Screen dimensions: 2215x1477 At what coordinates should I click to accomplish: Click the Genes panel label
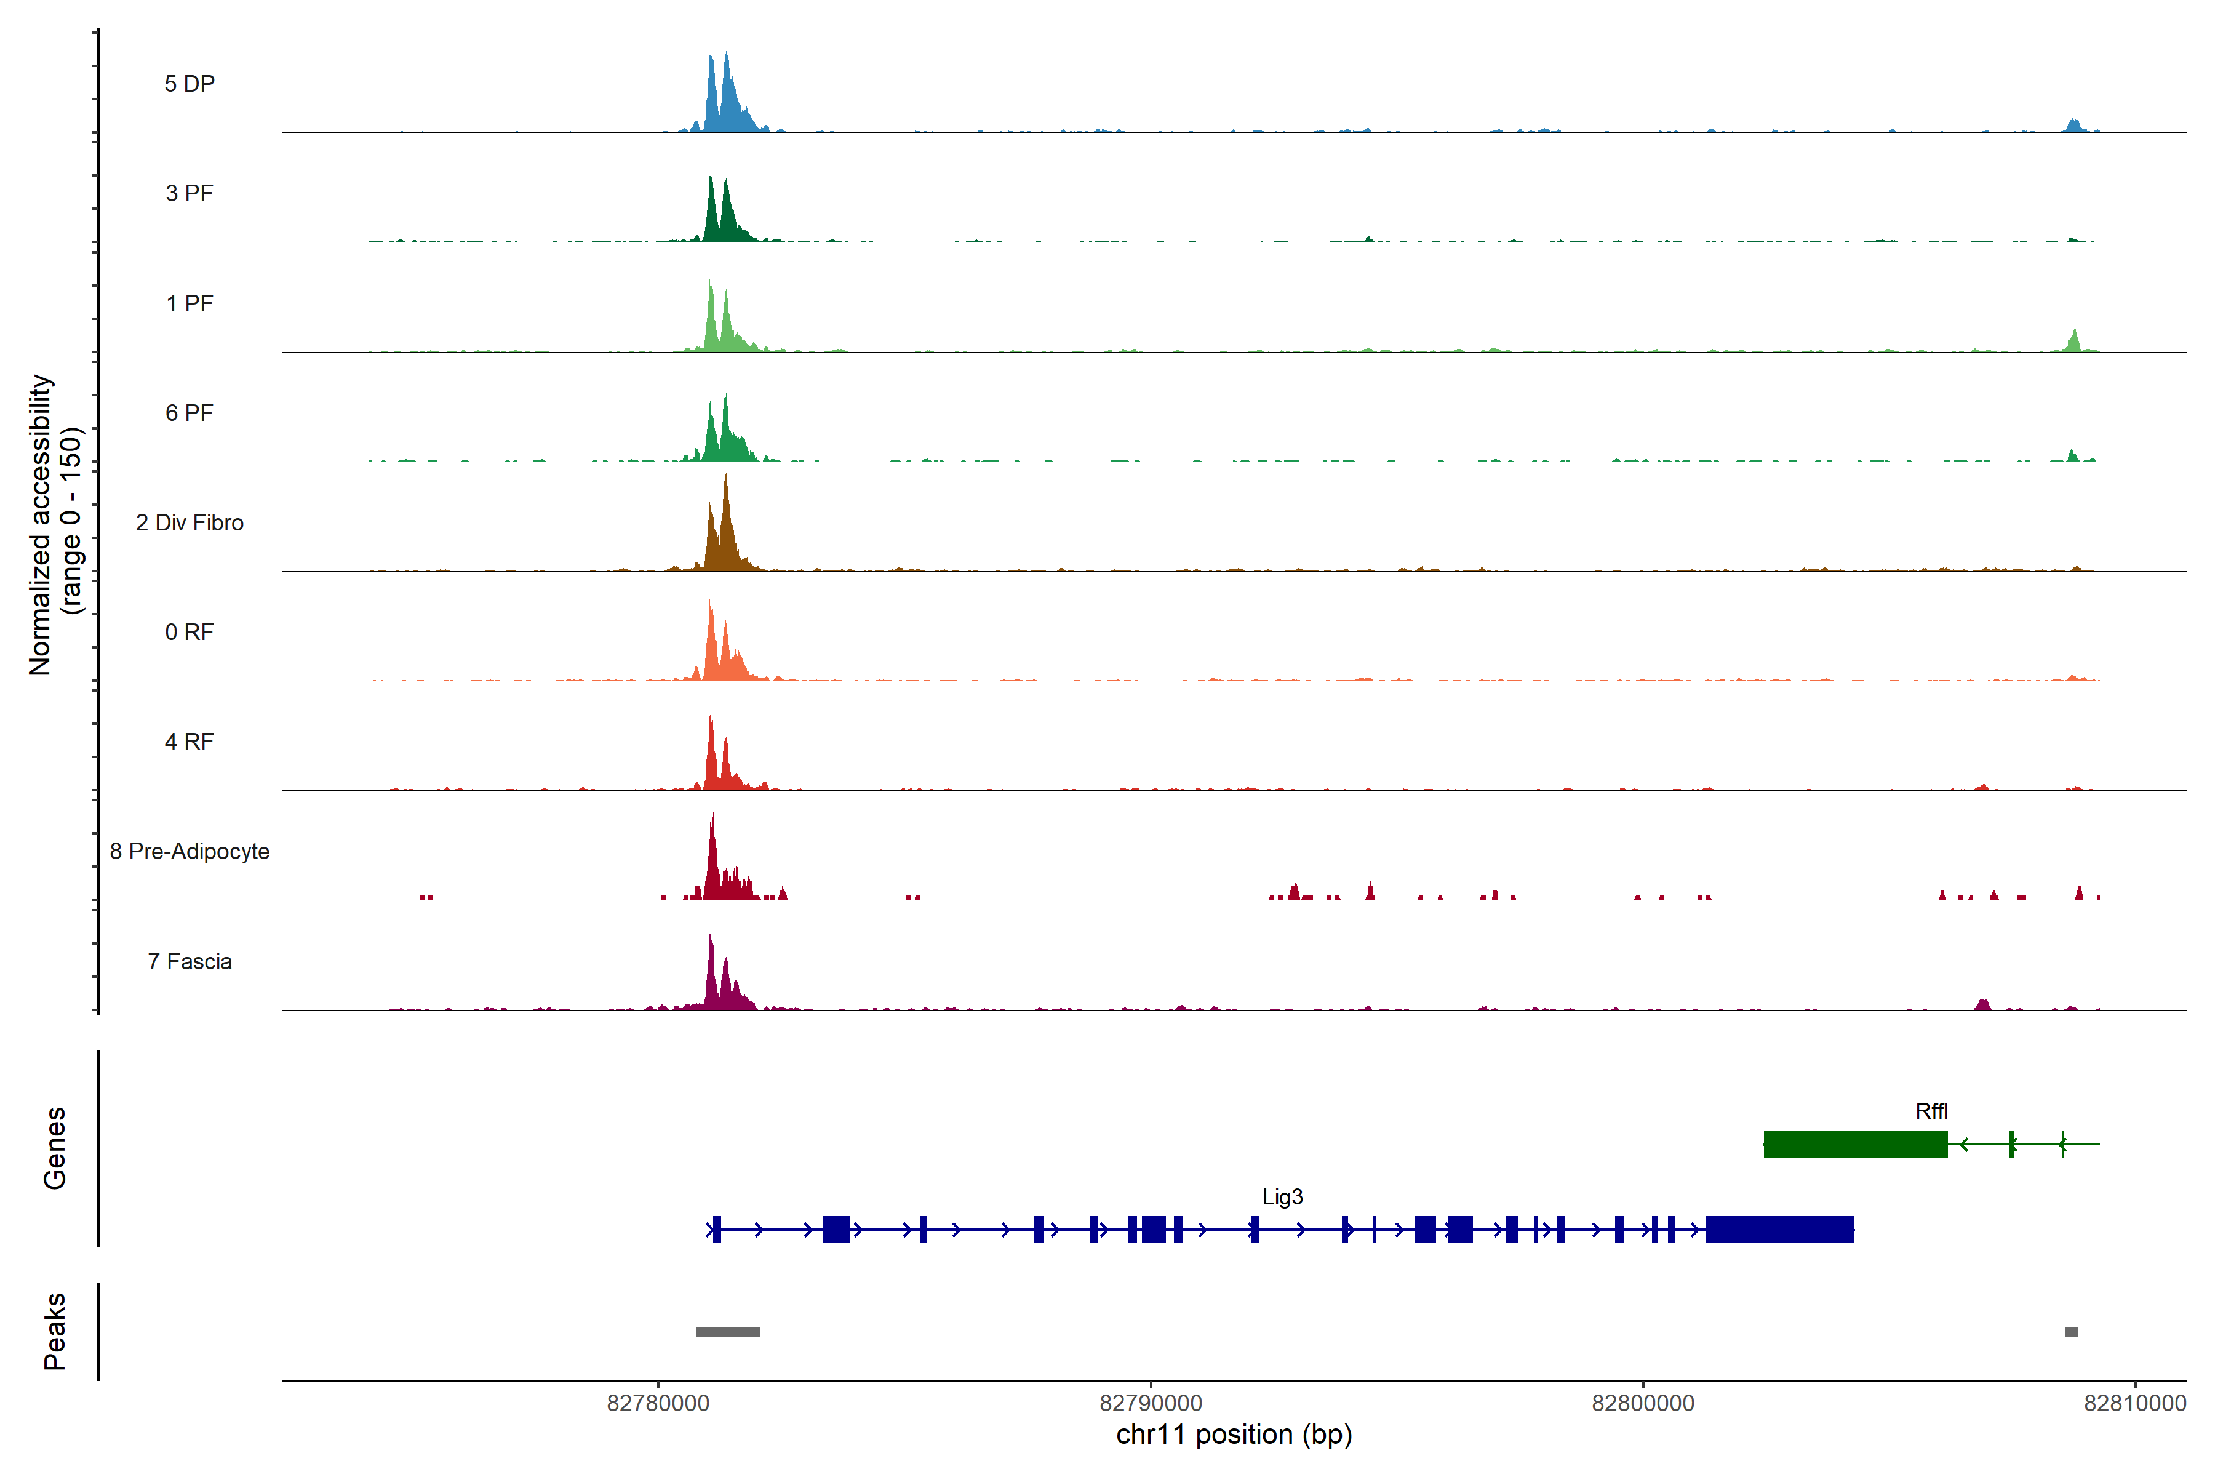point(55,1148)
